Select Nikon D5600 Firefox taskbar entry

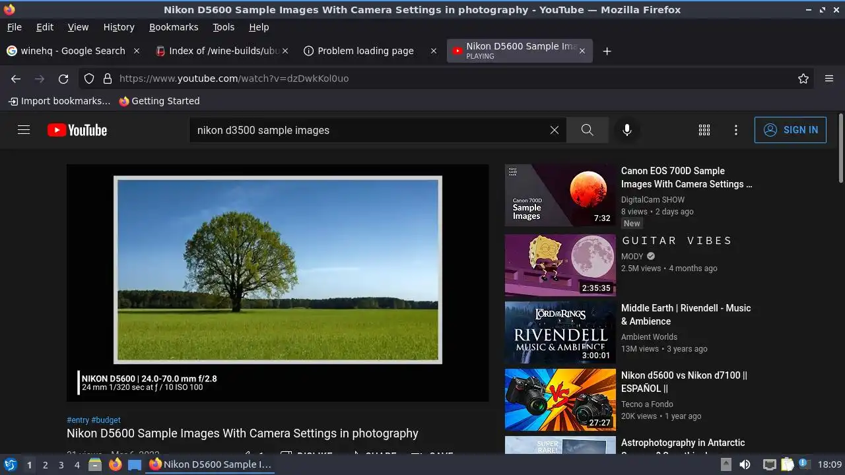click(210, 464)
